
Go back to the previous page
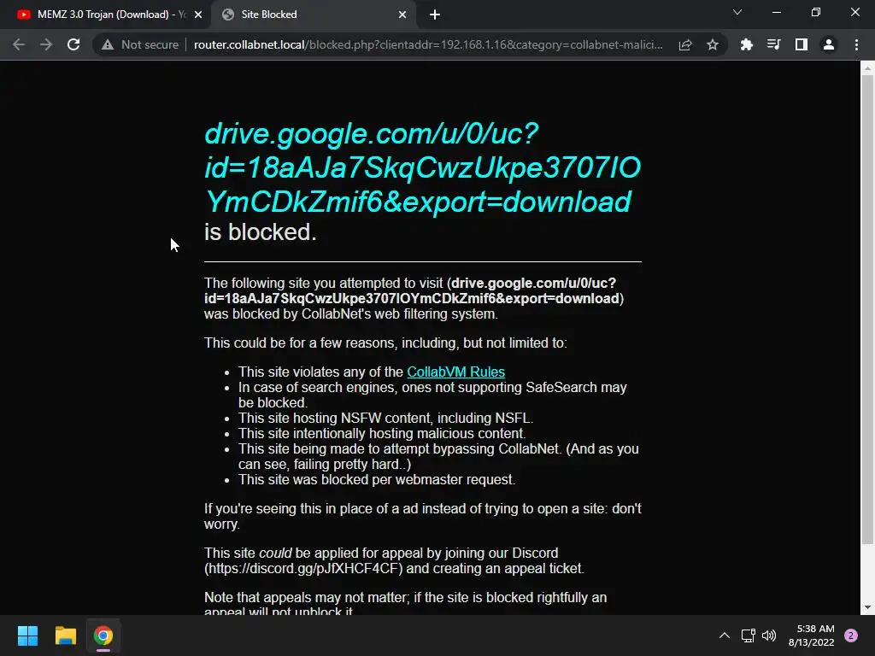click(19, 44)
